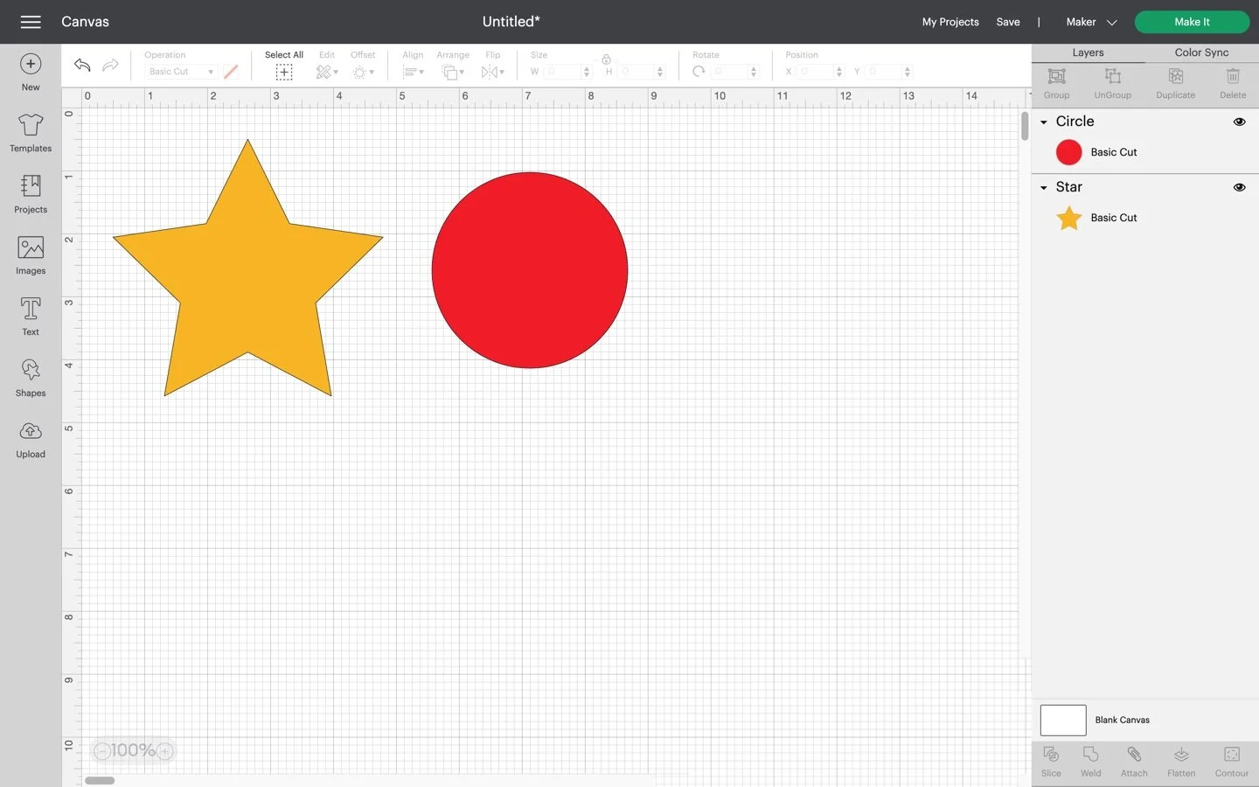Click the Circle layer name
1259x787 pixels.
(x=1075, y=122)
